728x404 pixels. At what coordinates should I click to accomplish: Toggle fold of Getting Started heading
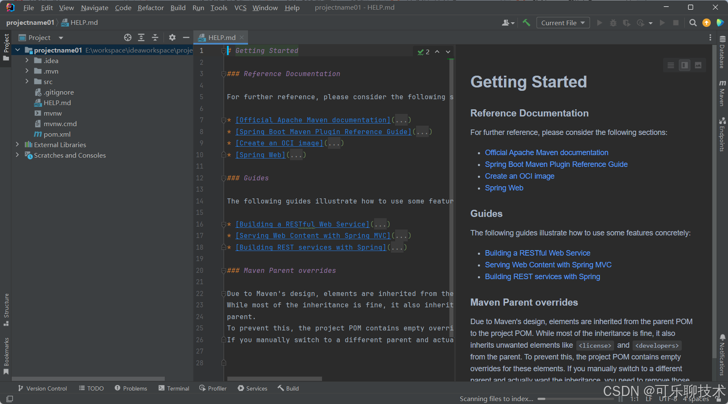[224, 51]
